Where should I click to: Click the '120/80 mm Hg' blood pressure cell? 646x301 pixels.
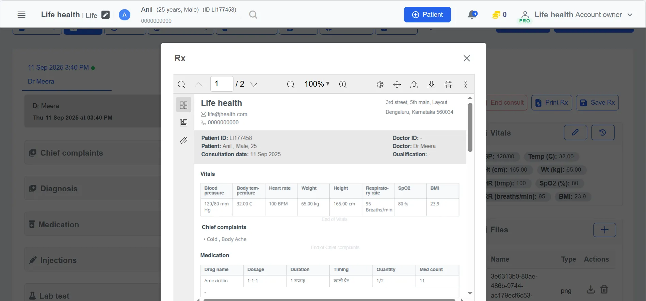click(216, 207)
